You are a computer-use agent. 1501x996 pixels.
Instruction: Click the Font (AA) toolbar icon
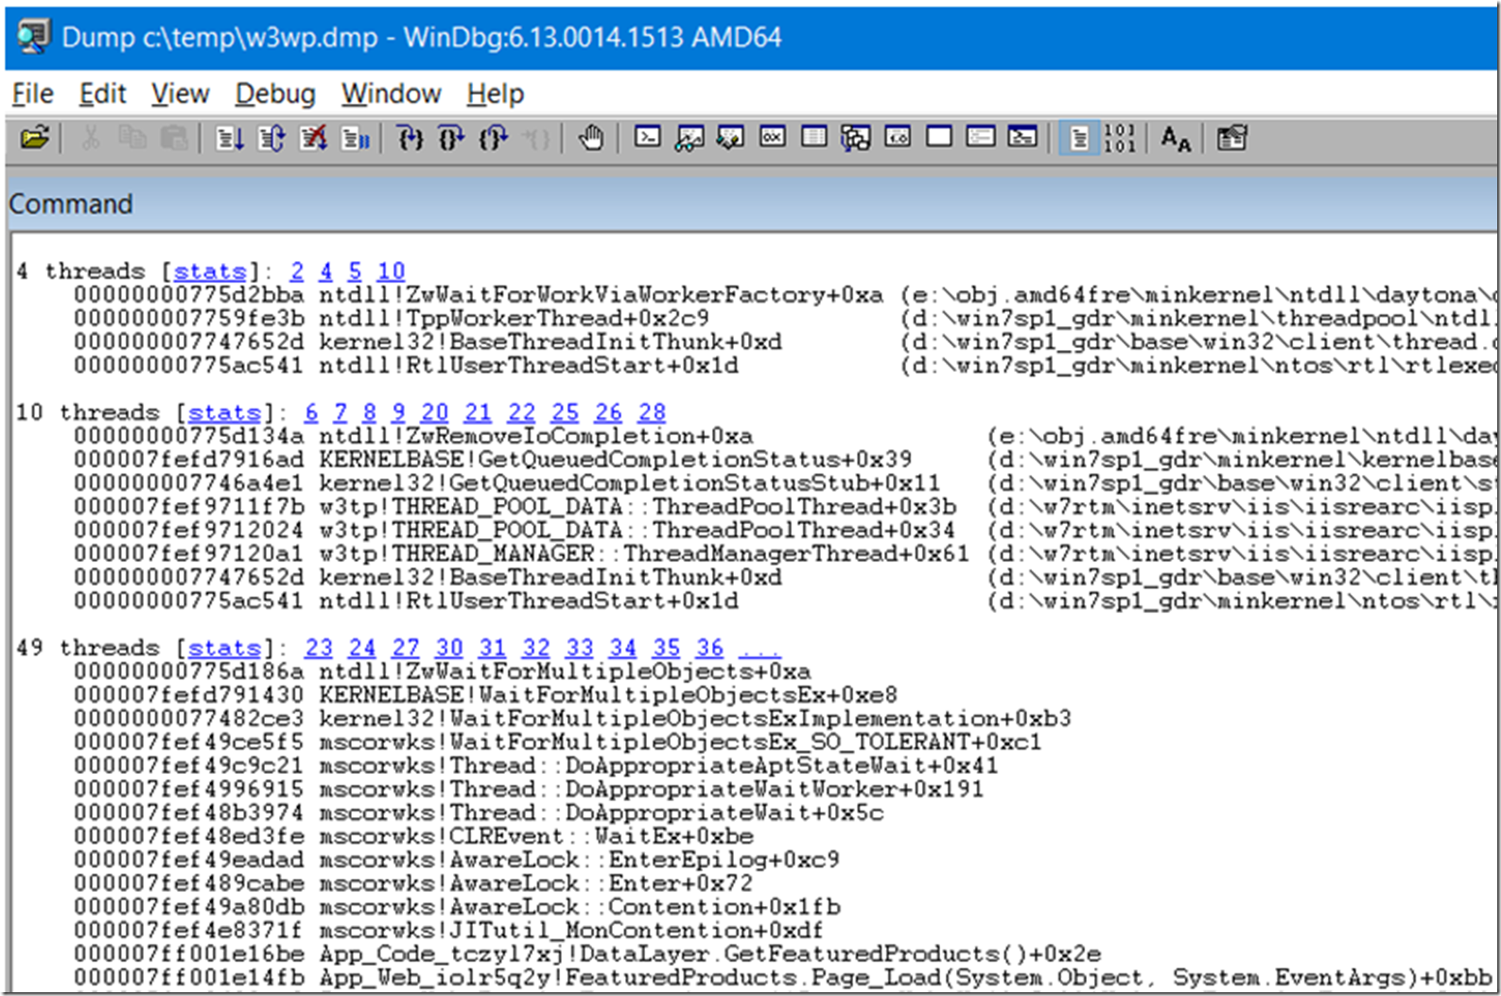(1176, 138)
